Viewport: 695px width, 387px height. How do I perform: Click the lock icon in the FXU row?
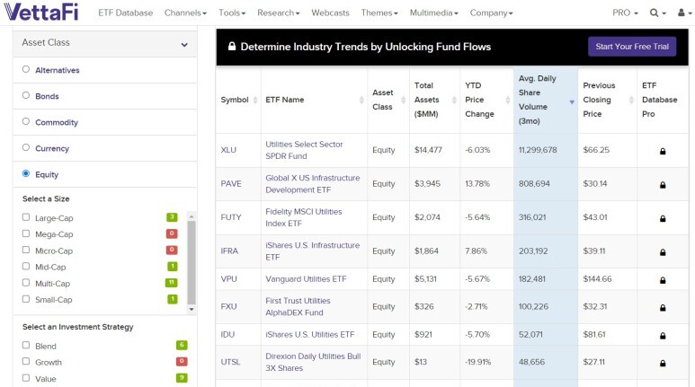663,308
